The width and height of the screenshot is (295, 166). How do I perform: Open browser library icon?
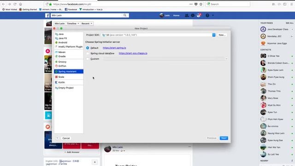click(x=273, y=4)
